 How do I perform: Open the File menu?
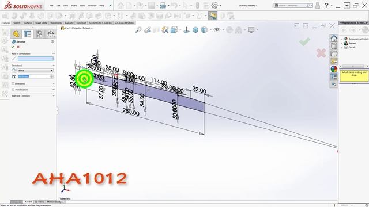click(51, 5)
